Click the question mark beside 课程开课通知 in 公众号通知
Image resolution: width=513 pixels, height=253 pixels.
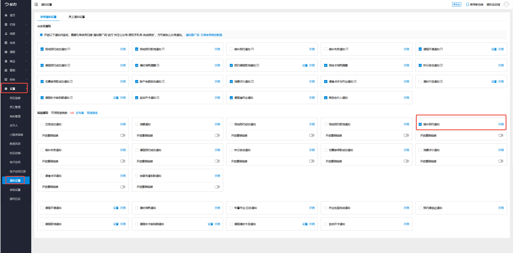coord(441,49)
